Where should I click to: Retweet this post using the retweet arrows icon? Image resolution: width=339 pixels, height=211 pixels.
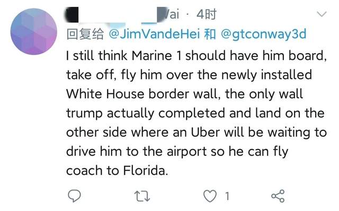(x=142, y=196)
